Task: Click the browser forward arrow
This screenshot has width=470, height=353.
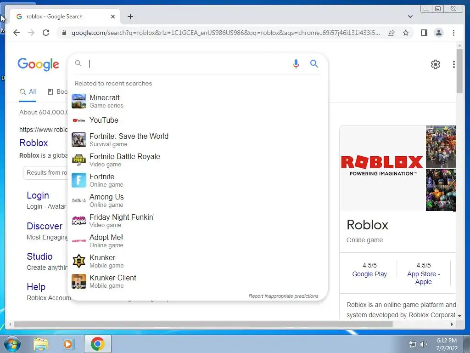Action: tap(31, 33)
